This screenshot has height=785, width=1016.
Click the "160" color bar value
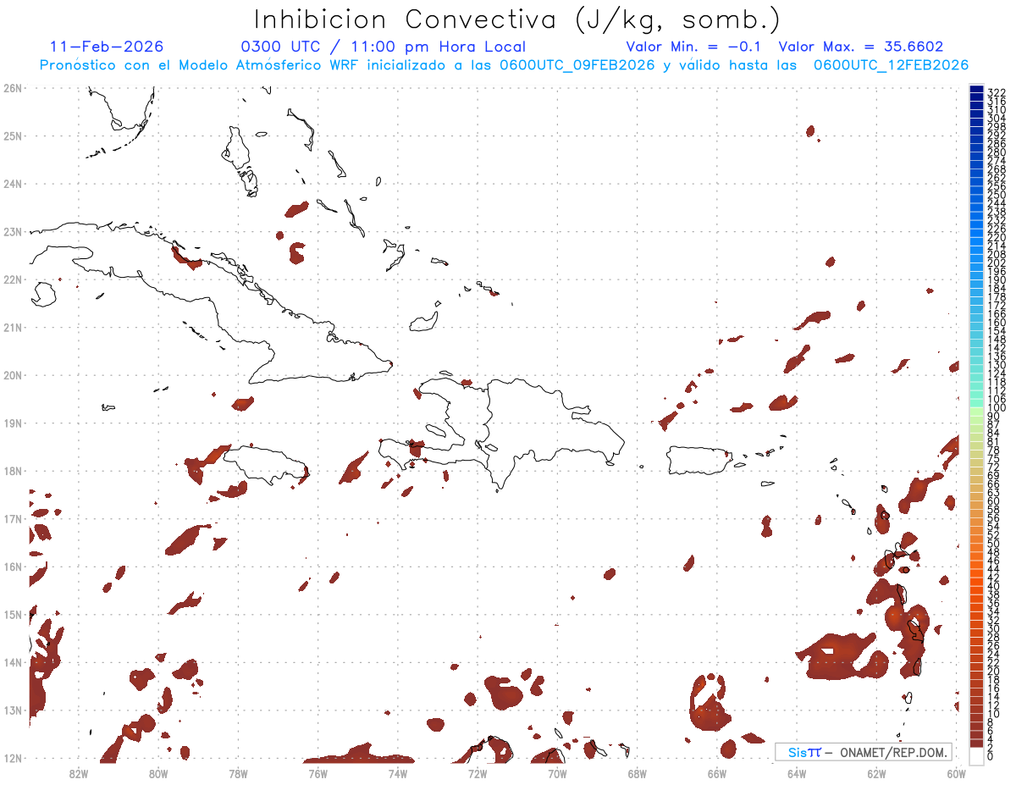tap(996, 323)
